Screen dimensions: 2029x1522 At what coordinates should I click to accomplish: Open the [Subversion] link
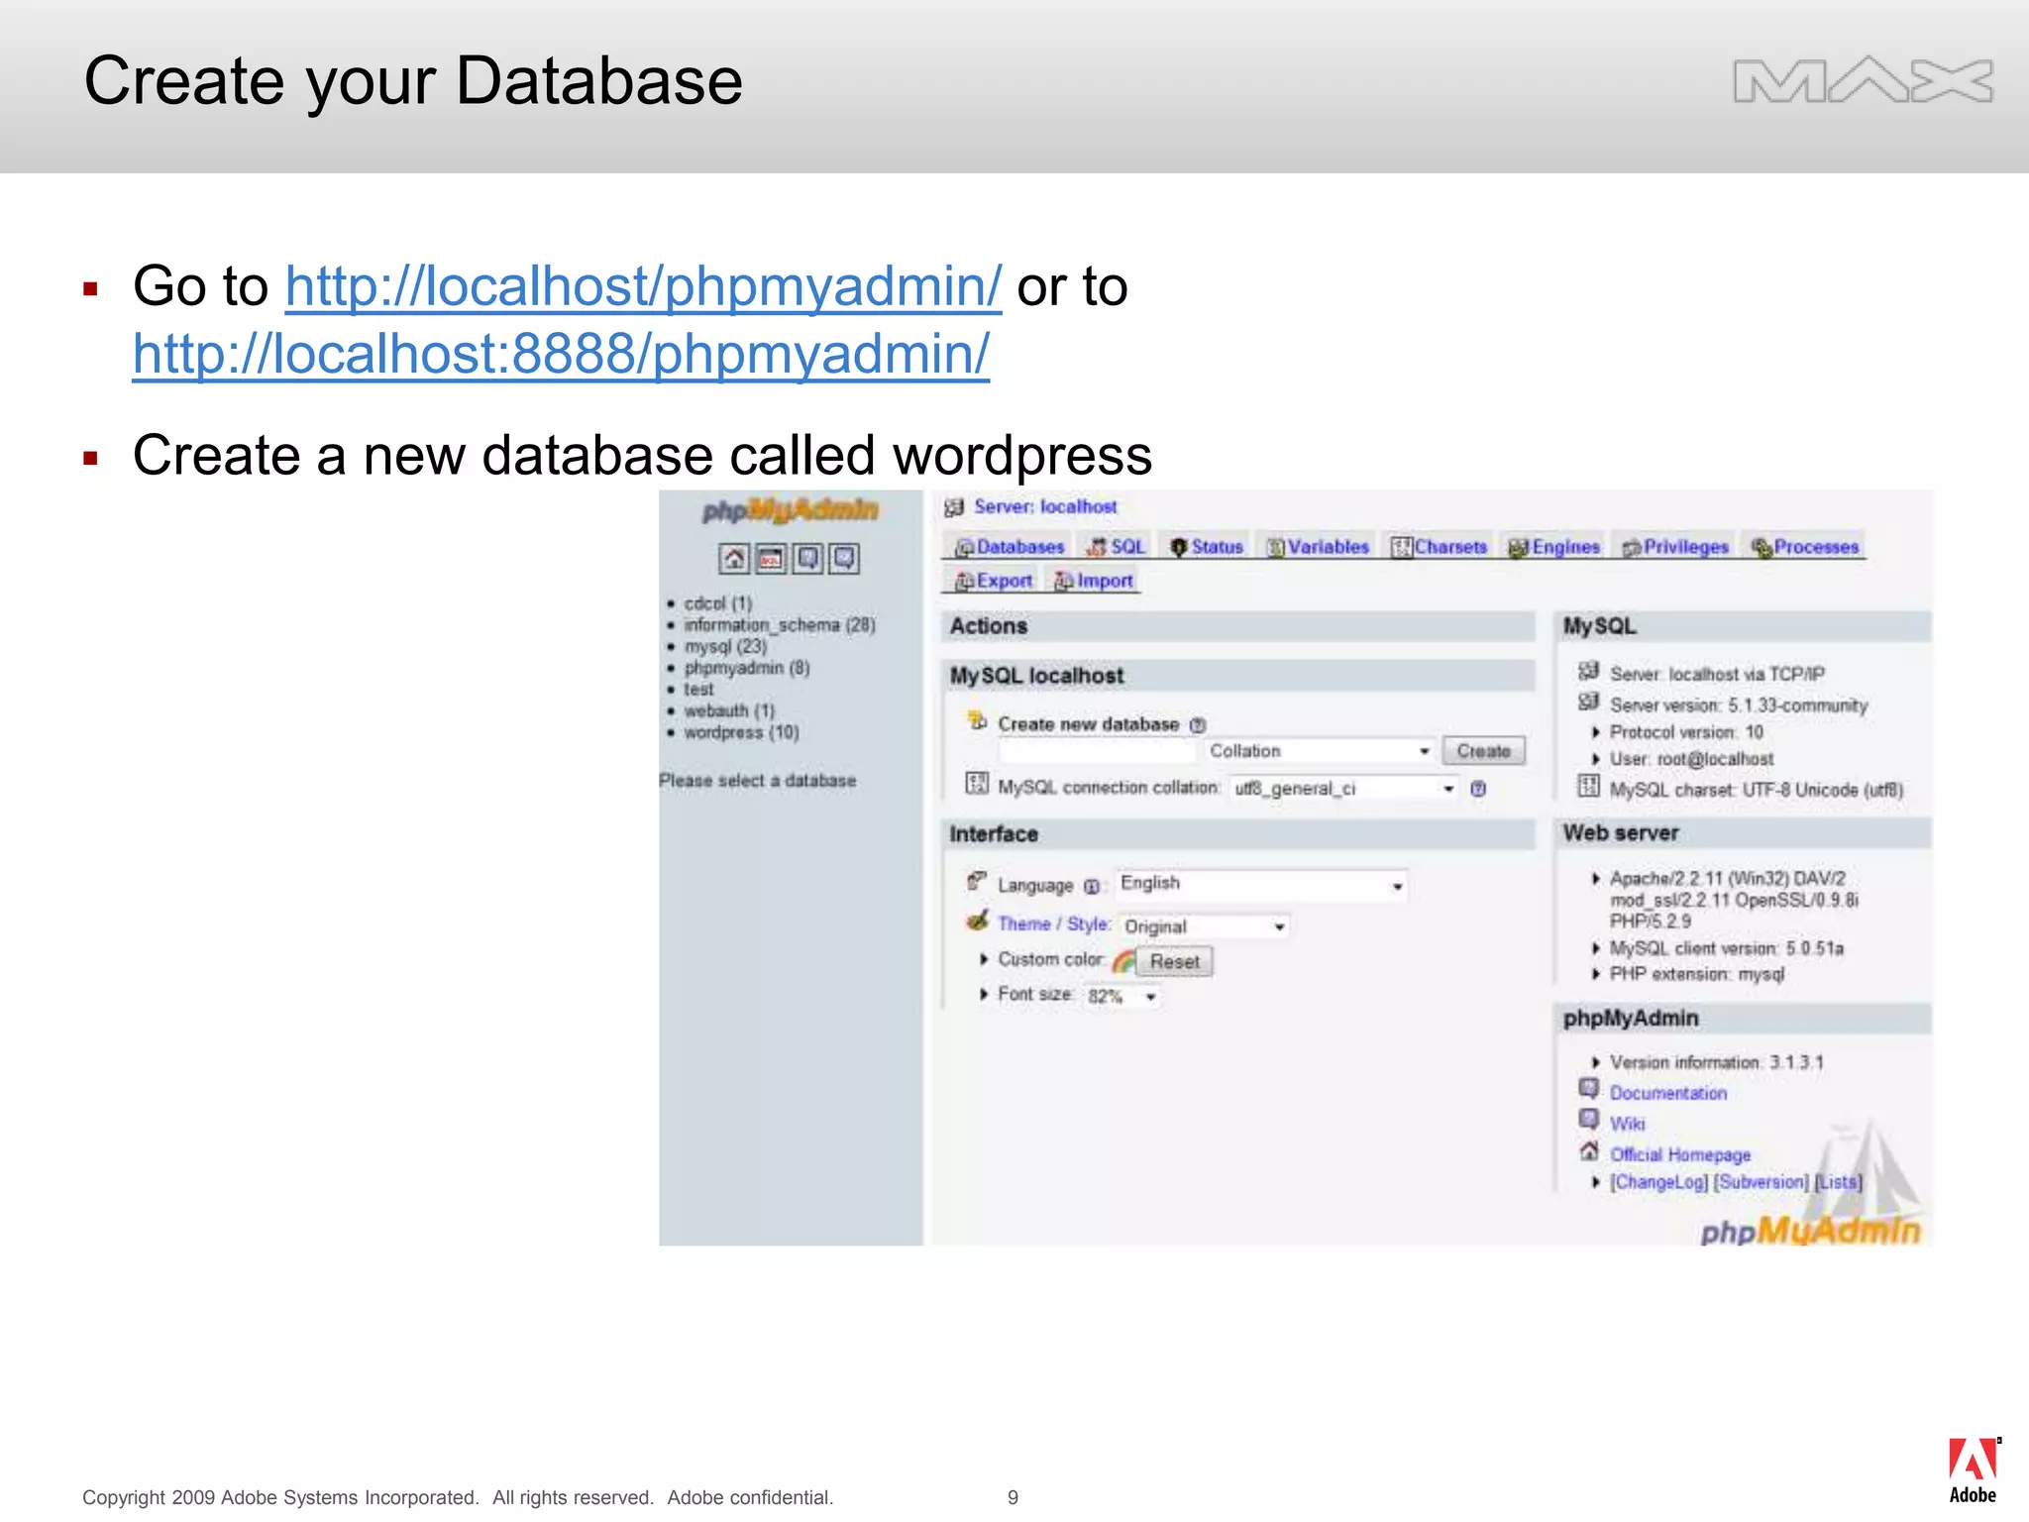tap(1762, 1182)
